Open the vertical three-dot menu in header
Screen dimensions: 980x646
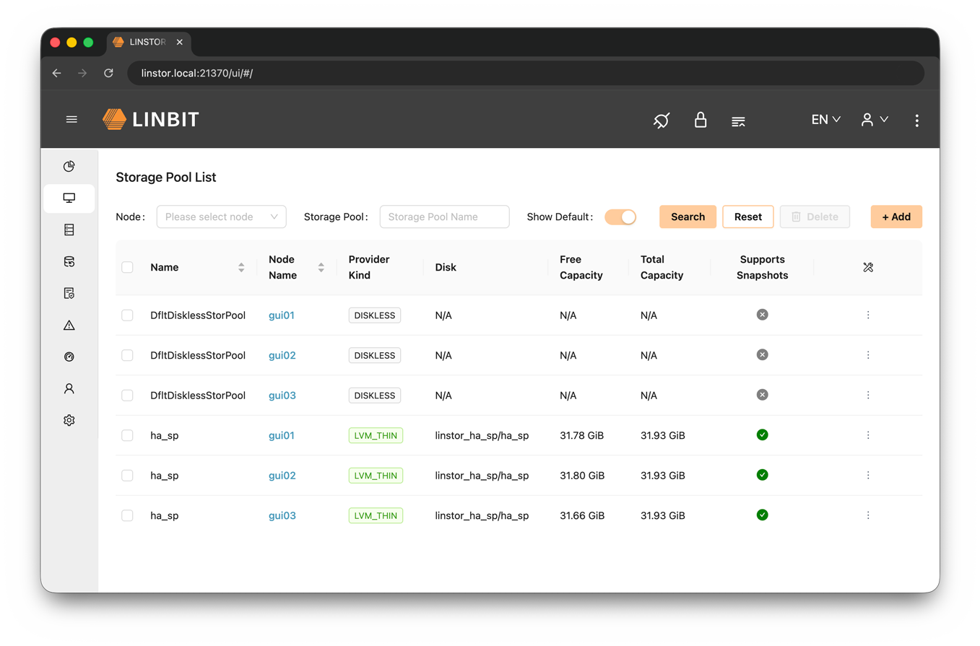point(916,121)
